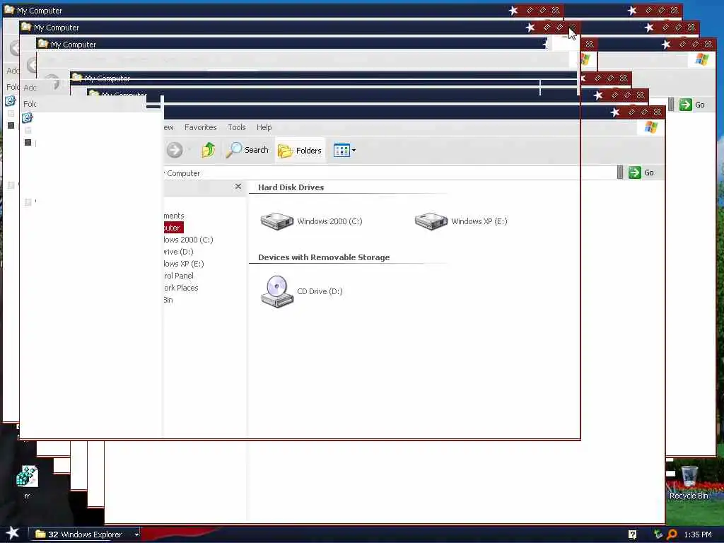The image size is (724, 543).
Task: Click the question mark tray icon
Action: [x=633, y=535]
